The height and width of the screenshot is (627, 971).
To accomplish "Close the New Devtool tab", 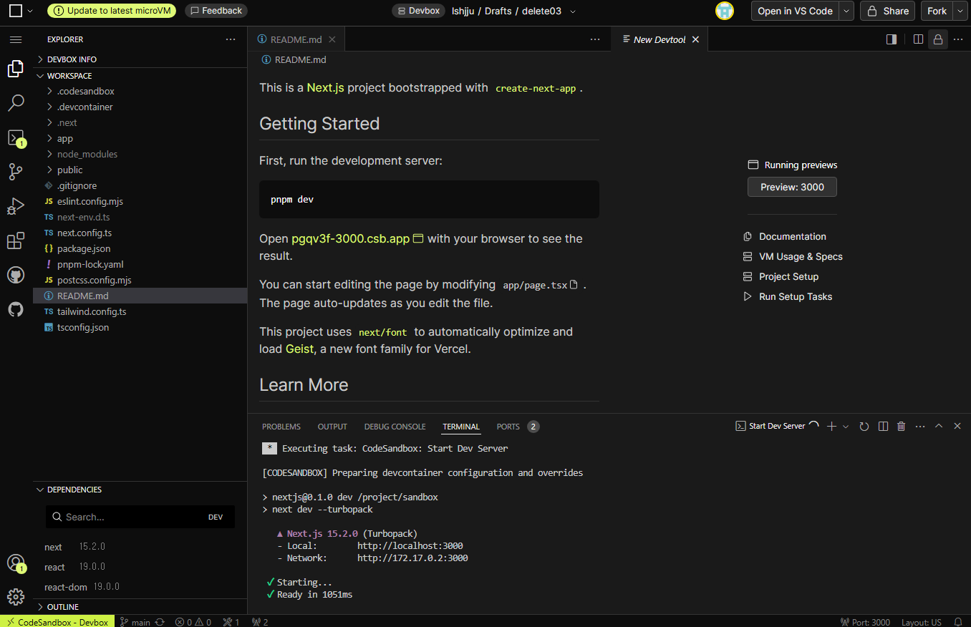I will pyautogui.click(x=695, y=39).
